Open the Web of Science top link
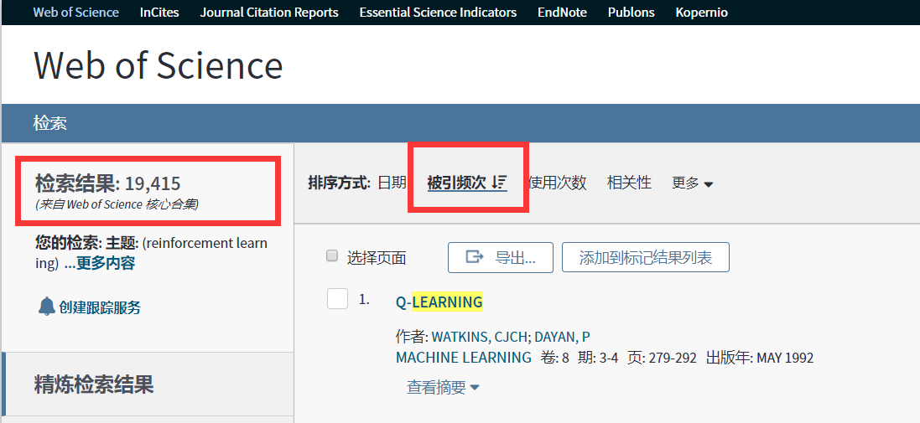 pyautogui.click(x=75, y=13)
